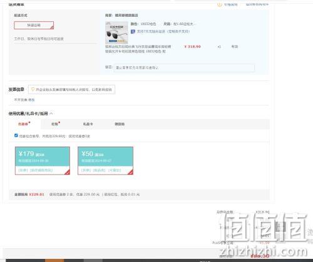The height and width of the screenshot is (262, 313).
Task: Select the 快递运输 delivery method option
Action: tap(34, 25)
